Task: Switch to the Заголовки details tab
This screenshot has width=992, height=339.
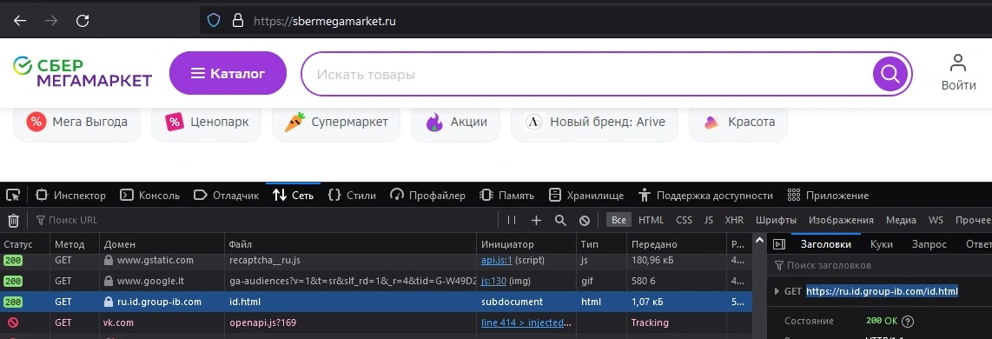Action: coord(825,244)
